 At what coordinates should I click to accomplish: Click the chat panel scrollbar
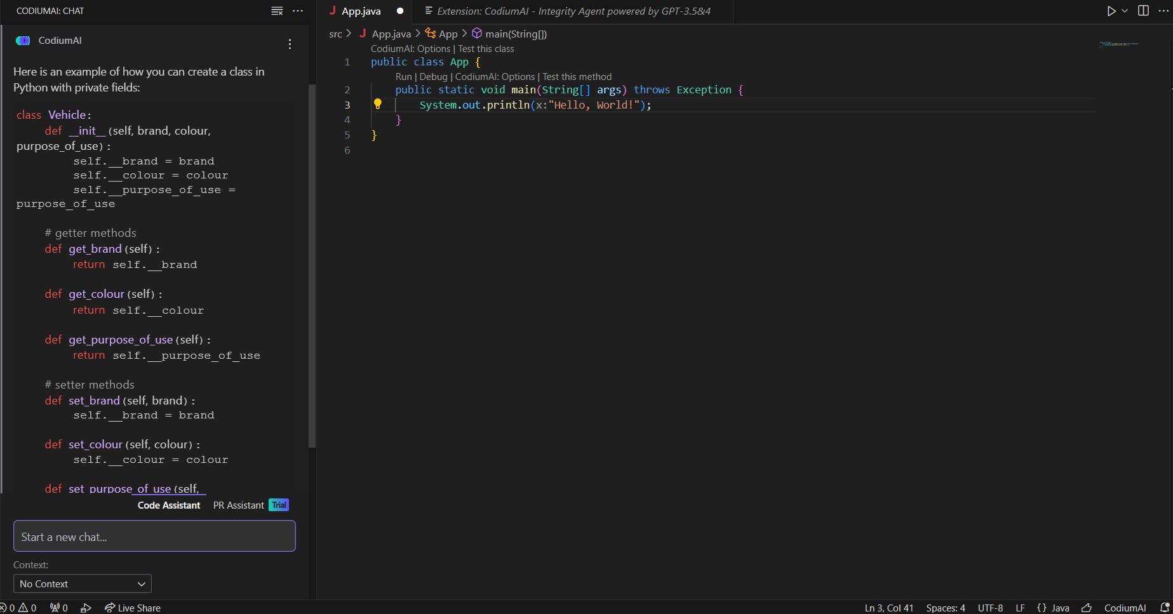[x=312, y=265]
